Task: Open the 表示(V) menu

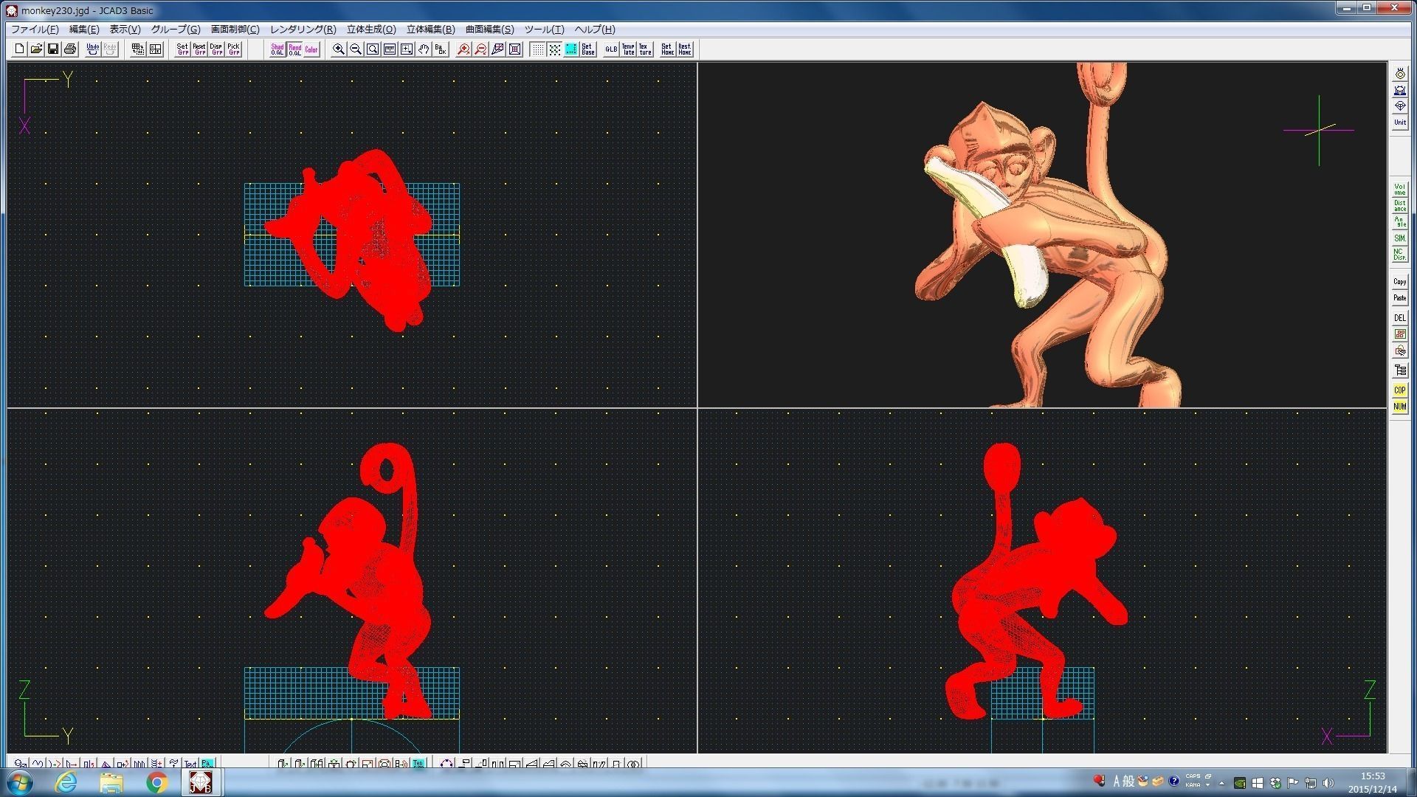Action: pyautogui.click(x=125, y=30)
